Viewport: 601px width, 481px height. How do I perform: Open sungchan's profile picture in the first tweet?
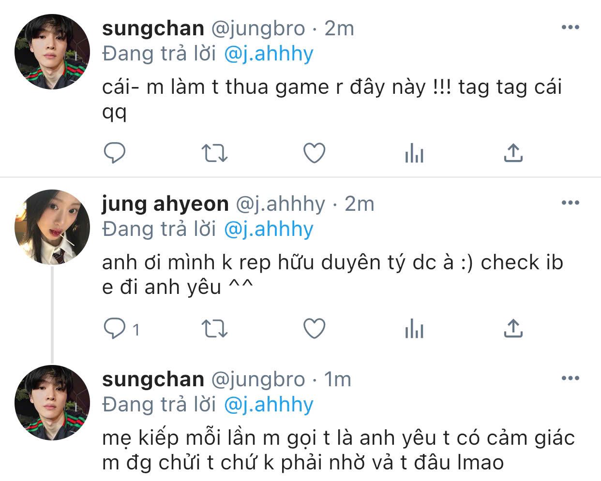pyautogui.click(x=52, y=52)
